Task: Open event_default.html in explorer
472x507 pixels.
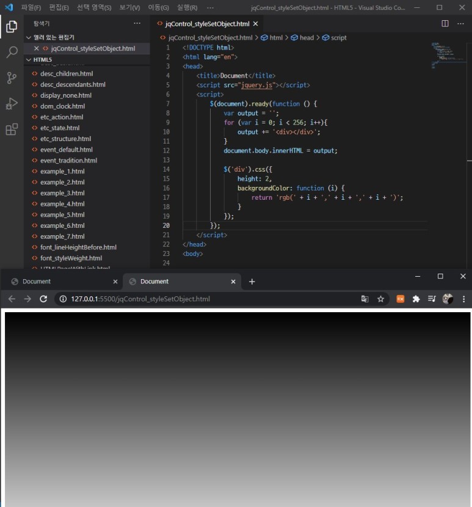Action: pos(67,150)
